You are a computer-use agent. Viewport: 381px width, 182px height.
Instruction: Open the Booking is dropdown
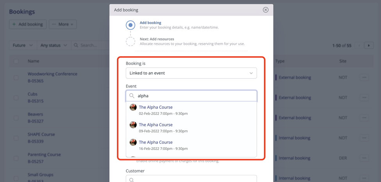point(191,73)
